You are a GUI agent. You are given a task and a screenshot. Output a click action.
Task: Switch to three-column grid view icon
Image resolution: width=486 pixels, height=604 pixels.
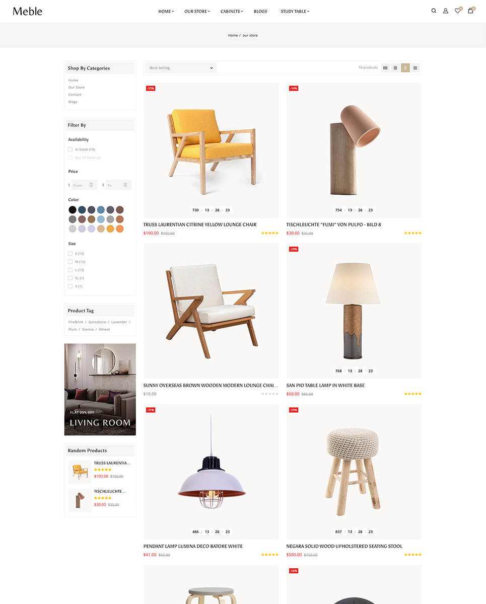pos(395,67)
